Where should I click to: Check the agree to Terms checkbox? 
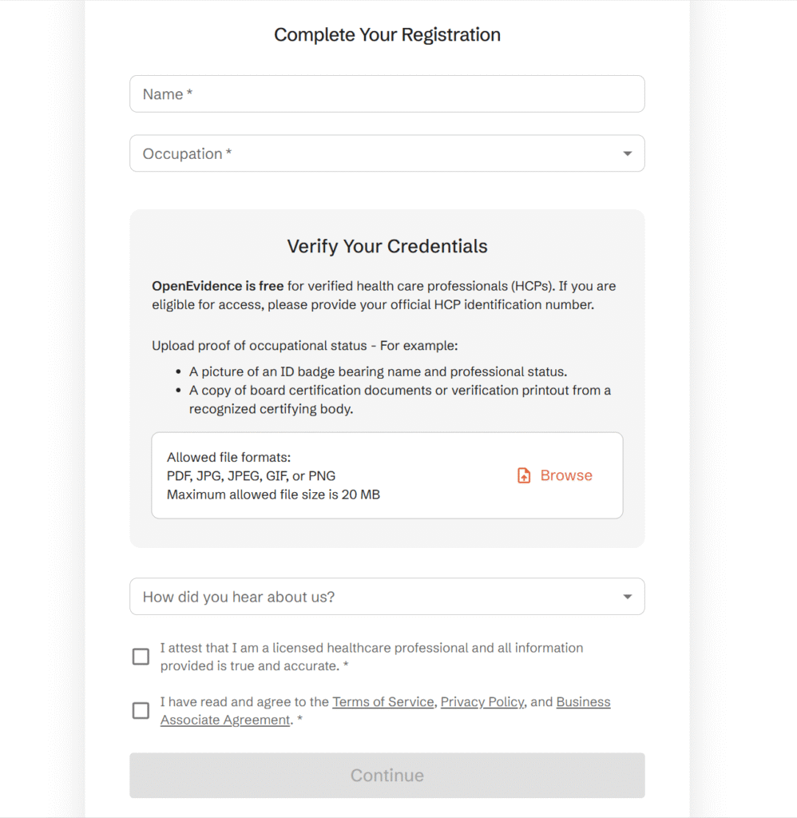(x=141, y=710)
